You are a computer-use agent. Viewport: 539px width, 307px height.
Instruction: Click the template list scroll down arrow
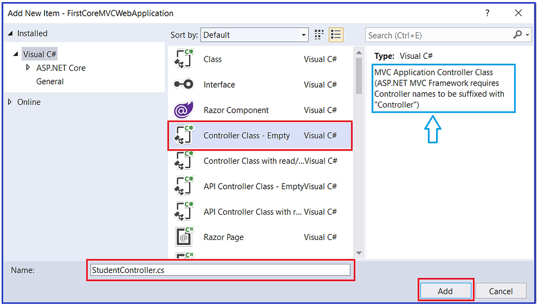(359, 253)
